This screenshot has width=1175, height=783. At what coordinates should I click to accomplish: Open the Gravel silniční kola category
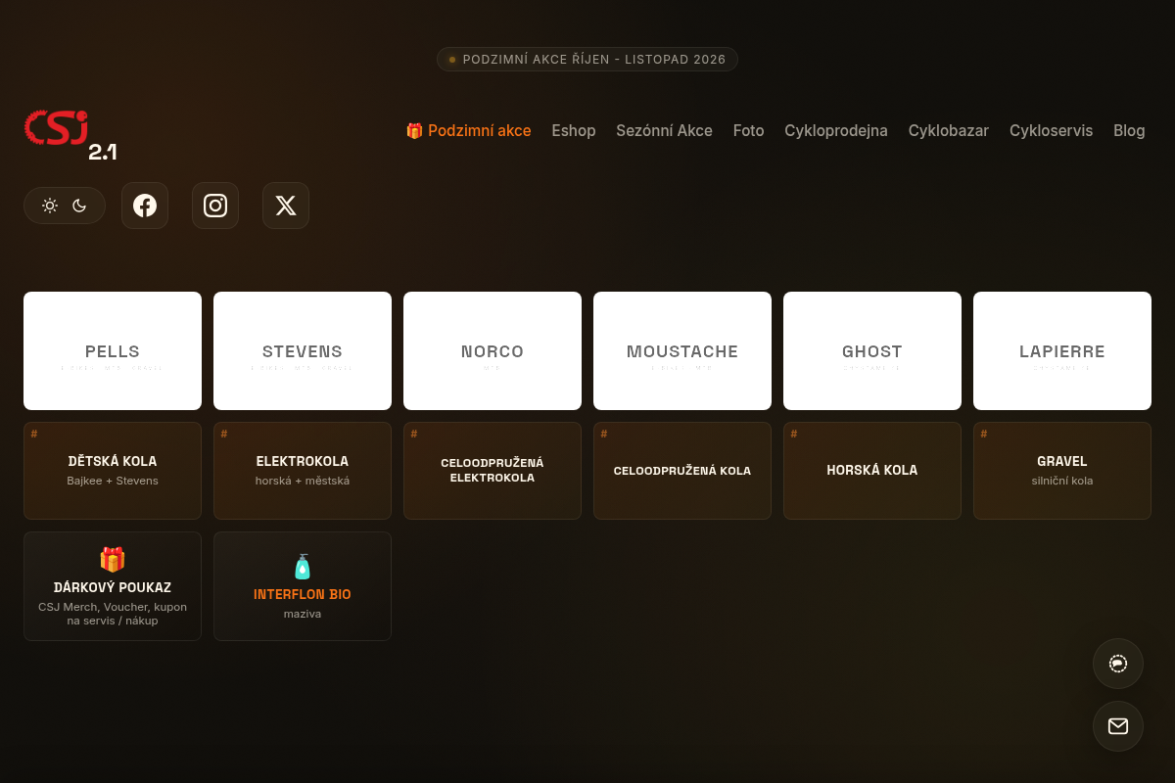(1062, 471)
